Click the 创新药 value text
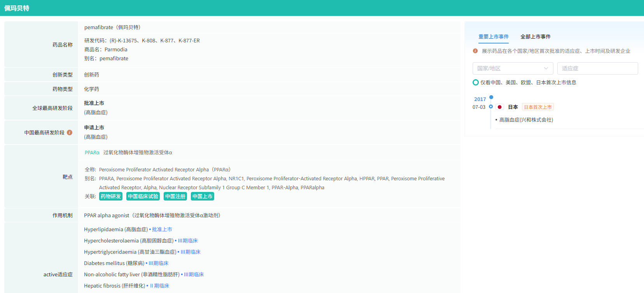644x293 pixels. click(x=92, y=75)
